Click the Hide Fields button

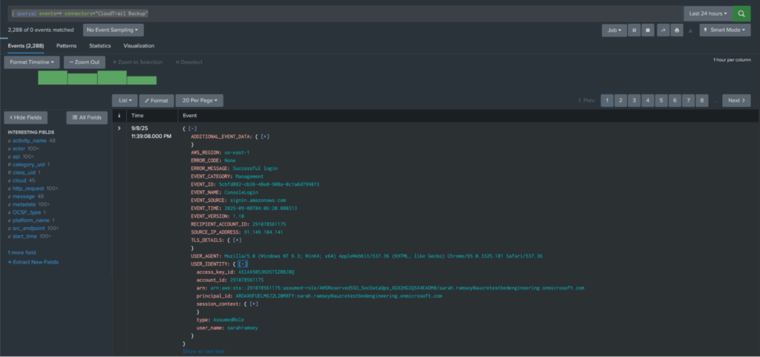point(26,117)
